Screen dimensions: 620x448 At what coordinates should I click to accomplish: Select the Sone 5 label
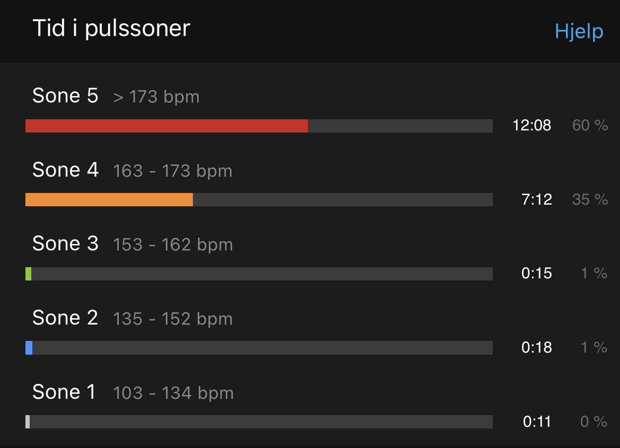point(65,96)
